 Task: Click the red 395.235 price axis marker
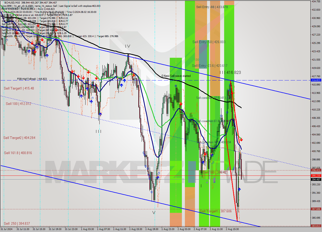[316, 176]
